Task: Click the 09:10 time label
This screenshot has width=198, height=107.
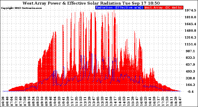Action: pyautogui.click(x=42, y=101)
